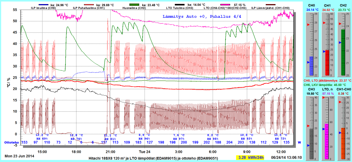Image resolution: width=352 pixels, height=162 pixels.
Task: Click the Ottoteho value '204'
Action: click(x=229, y=142)
